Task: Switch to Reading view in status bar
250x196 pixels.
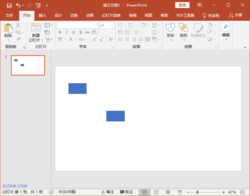Action: tap(168, 192)
